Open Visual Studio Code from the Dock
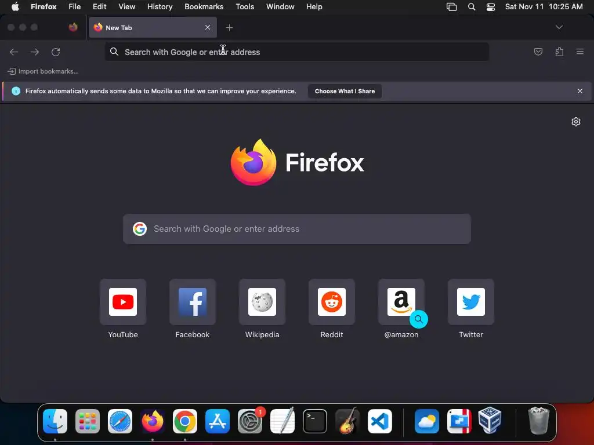Viewport: 594px width, 445px height. coord(380,421)
